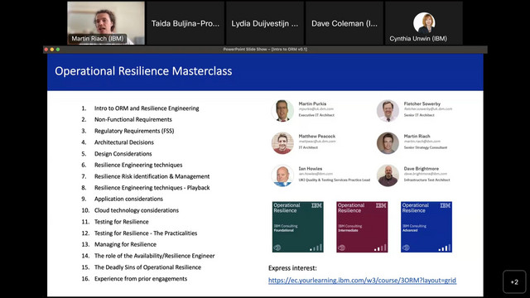Image resolution: width=530 pixels, height=298 pixels.
Task: Click Martin Riach's slide profile photo
Action: tap(388, 143)
